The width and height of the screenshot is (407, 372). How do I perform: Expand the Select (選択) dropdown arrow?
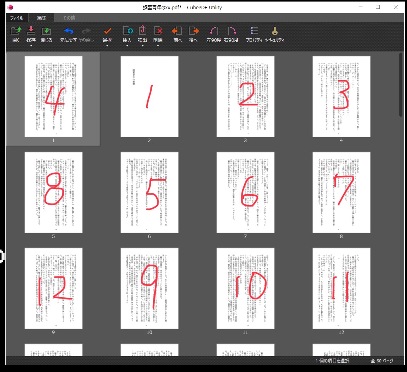point(107,46)
